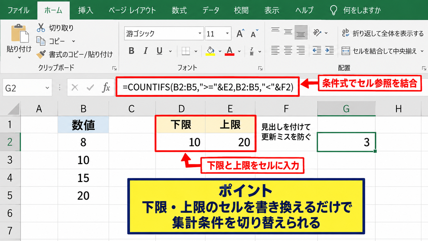Open the phonetic guide dropdown arrow
428x241 pixels.
coord(260,52)
